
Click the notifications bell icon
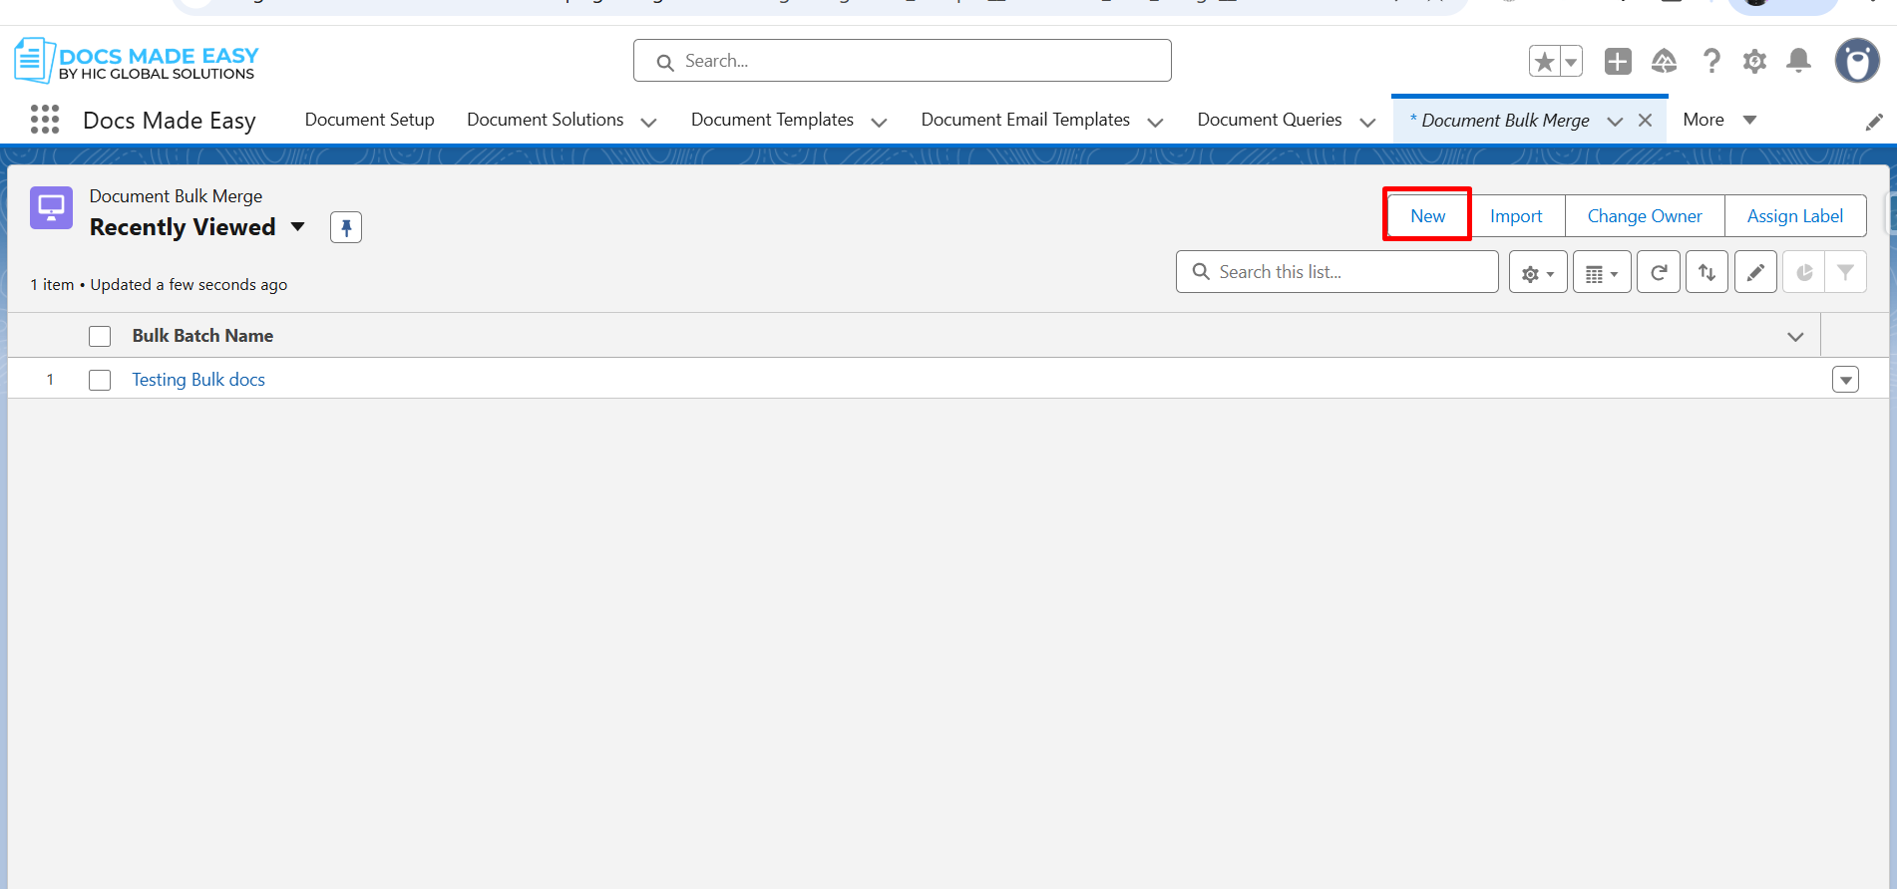tap(1798, 61)
